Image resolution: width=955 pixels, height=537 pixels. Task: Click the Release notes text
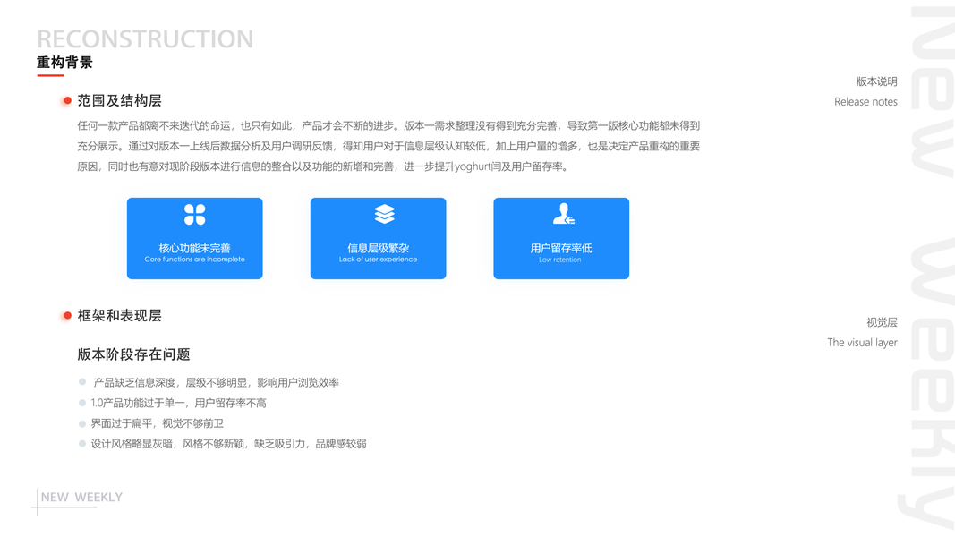tap(866, 102)
